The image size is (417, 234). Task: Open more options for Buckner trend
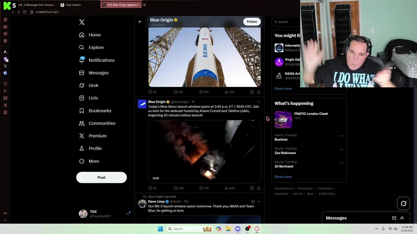tap(341, 136)
